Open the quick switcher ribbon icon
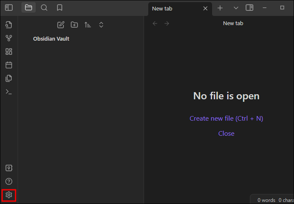Viewport: 294px width, 204px height. pyautogui.click(x=9, y=25)
